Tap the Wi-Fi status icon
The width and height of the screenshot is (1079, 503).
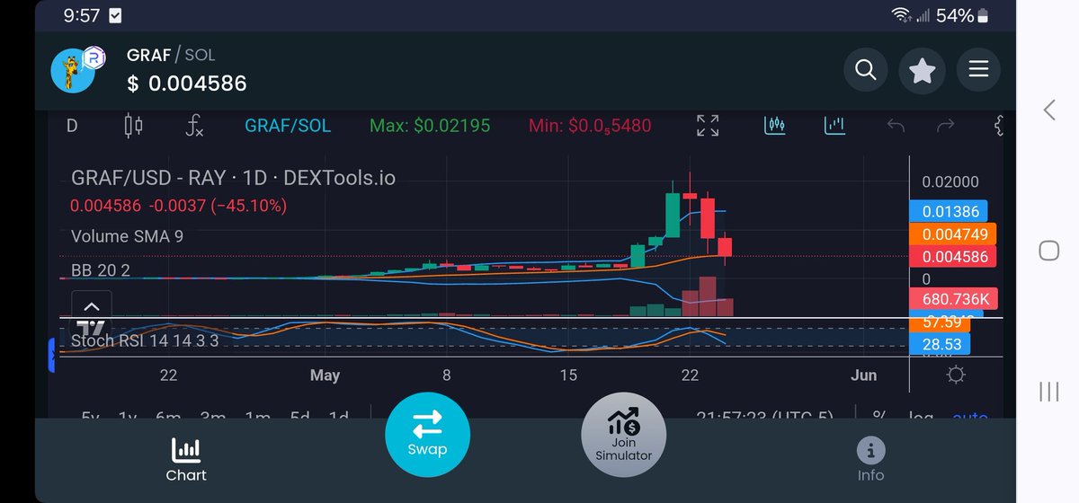click(900, 15)
